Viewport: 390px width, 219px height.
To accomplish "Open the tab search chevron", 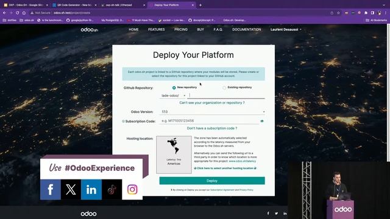I will coord(384,5).
